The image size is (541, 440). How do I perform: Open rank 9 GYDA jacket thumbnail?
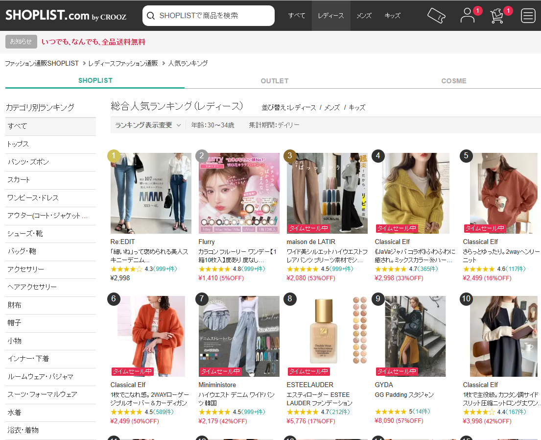point(415,337)
